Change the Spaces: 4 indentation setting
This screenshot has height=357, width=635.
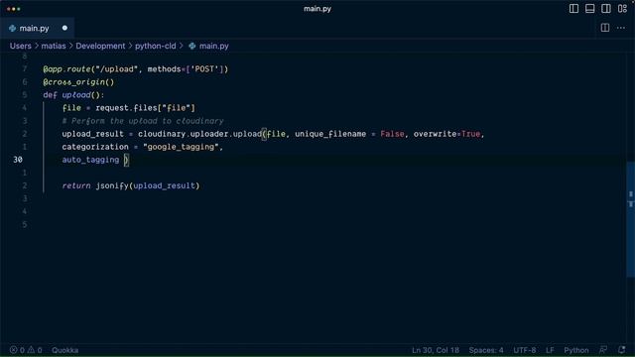(486, 350)
